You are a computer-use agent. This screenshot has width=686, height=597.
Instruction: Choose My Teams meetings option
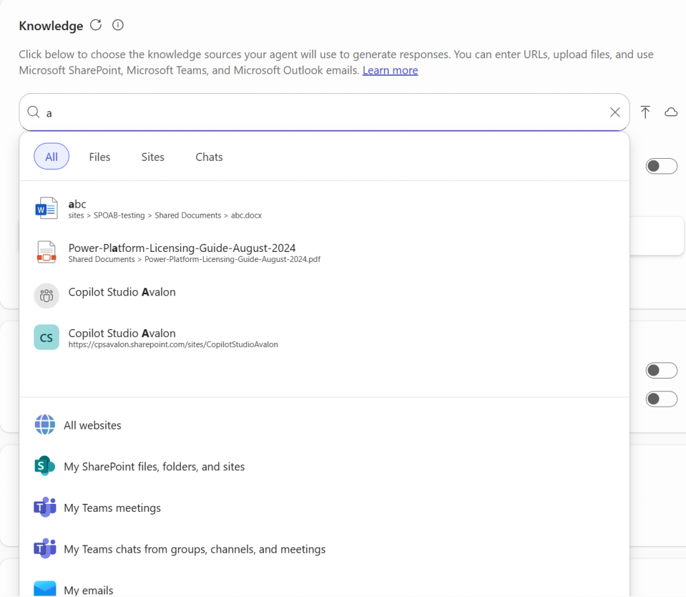pyautogui.click(x=324, y=507)
